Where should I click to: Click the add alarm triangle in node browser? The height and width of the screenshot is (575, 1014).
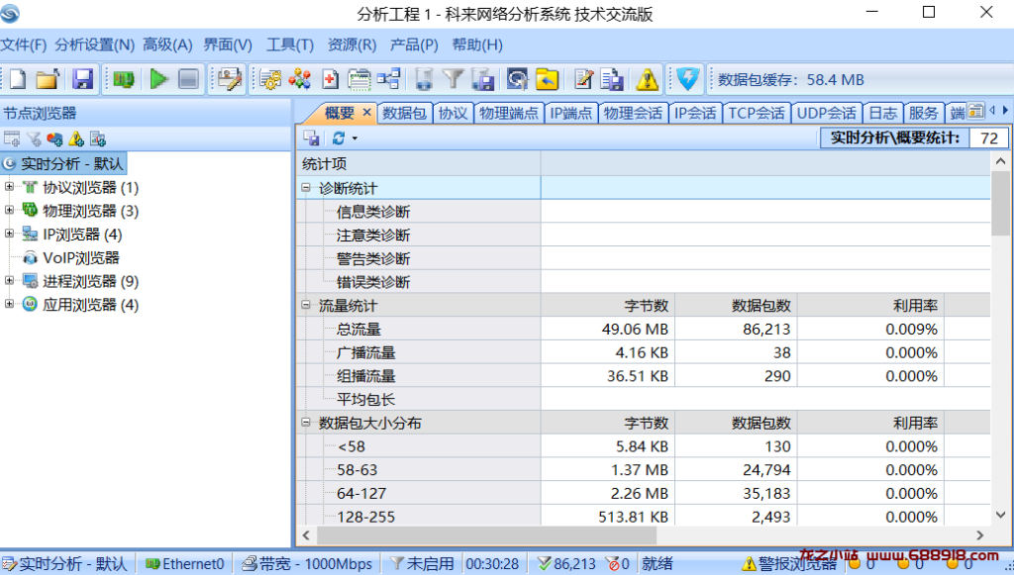coord(76,139)
